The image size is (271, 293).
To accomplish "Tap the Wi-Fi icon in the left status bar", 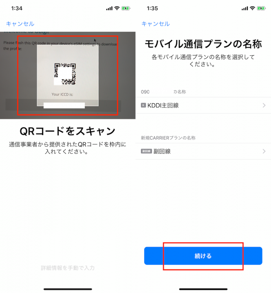I will [x=117, y=8].
